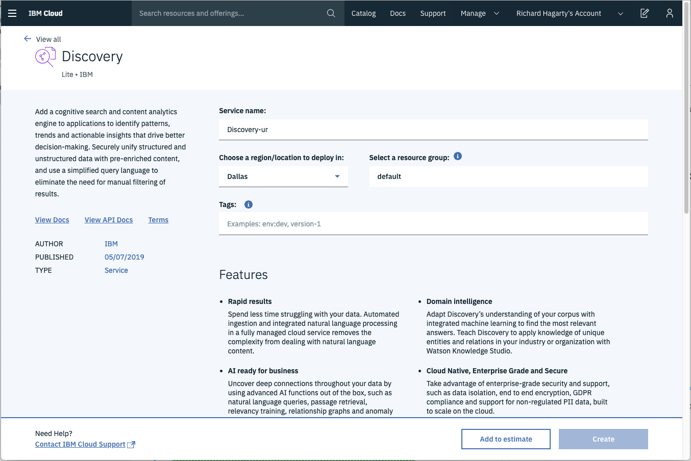Click the published date 05/07/2019
This screenshot has width=691, height=461.
tap(125, 257)
